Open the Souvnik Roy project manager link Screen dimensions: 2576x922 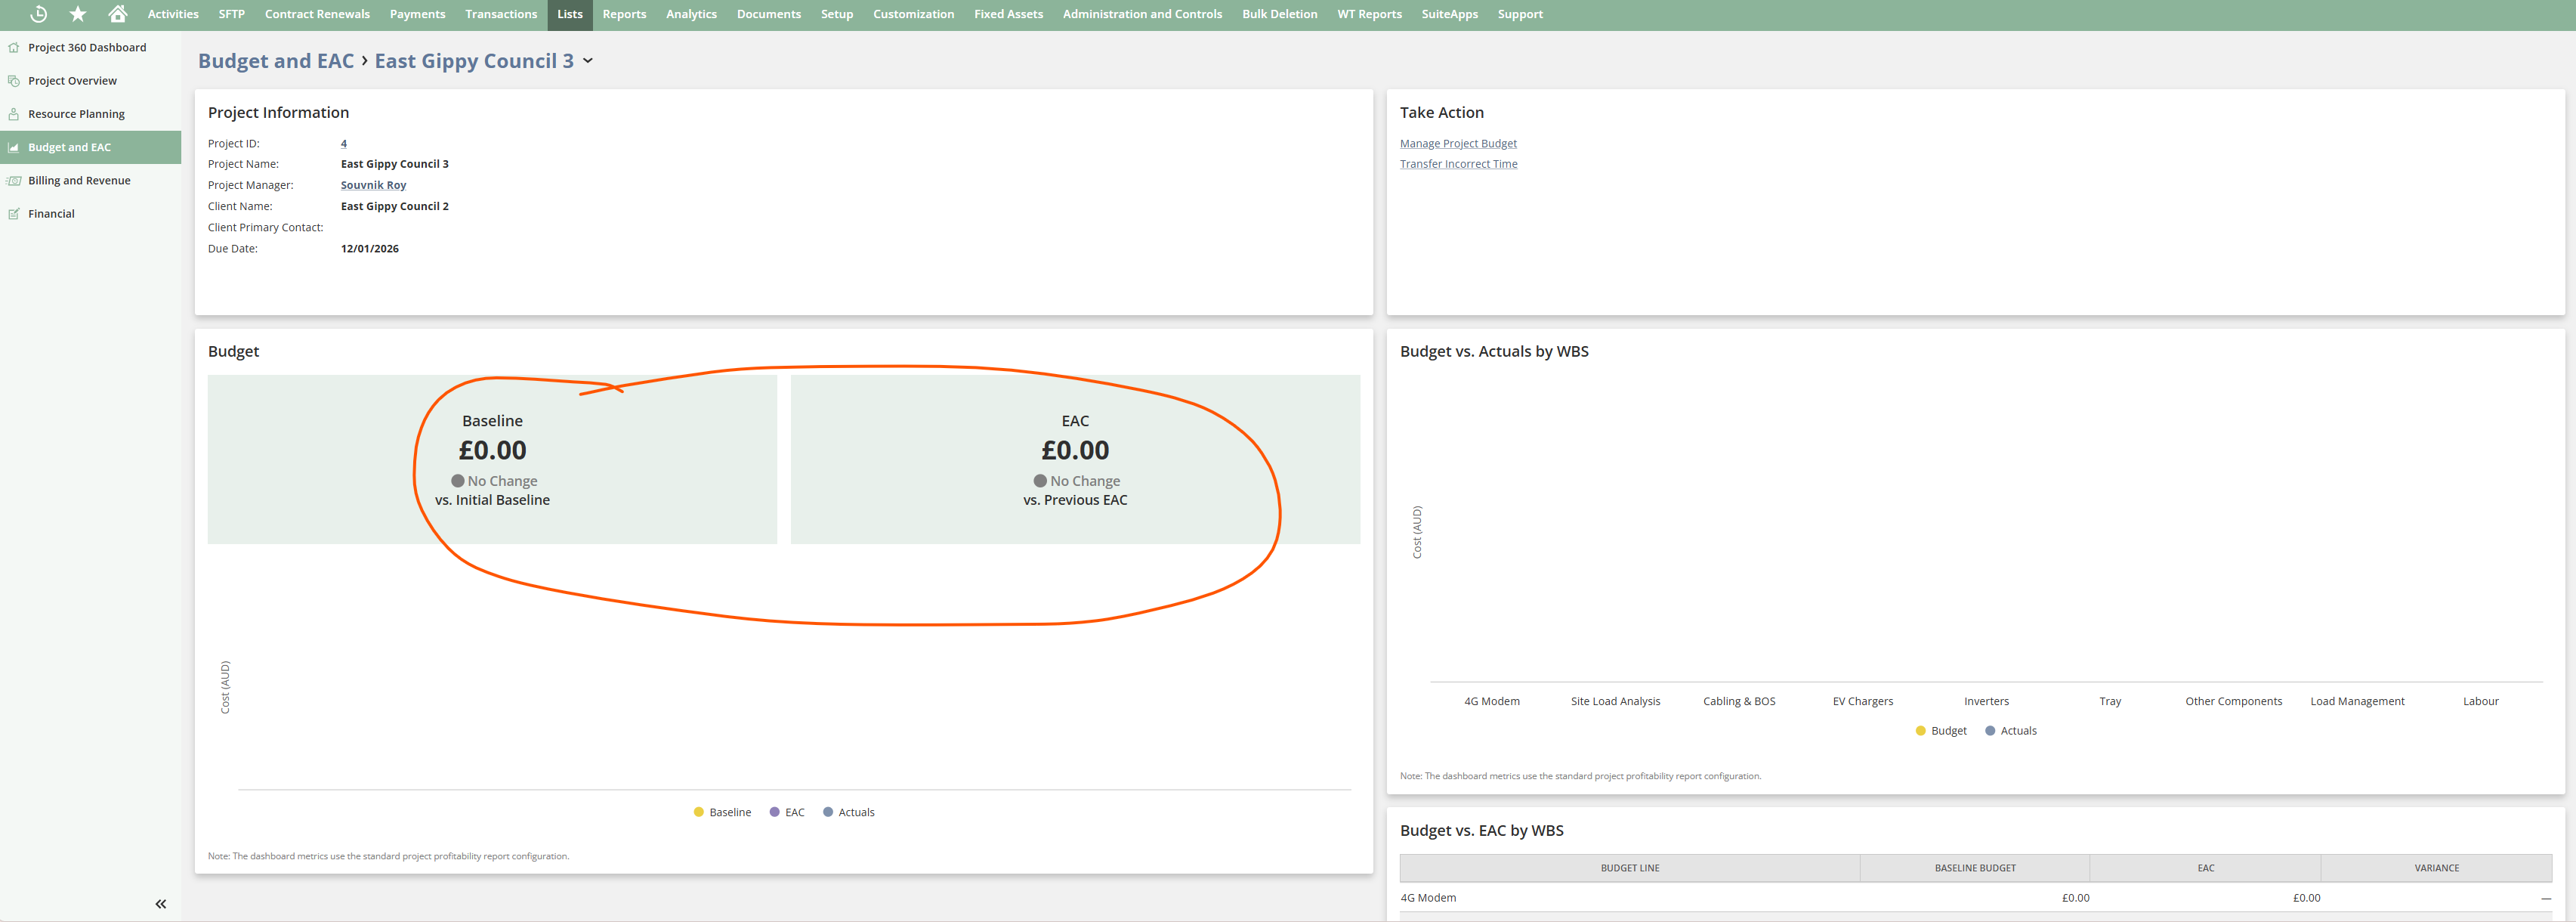(373, 184)
